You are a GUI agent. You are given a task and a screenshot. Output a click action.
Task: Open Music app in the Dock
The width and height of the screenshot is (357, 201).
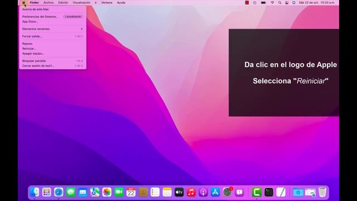point(191,192)
